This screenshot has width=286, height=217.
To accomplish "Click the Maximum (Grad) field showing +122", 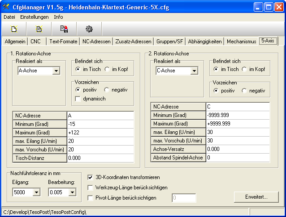I will 100,133.
